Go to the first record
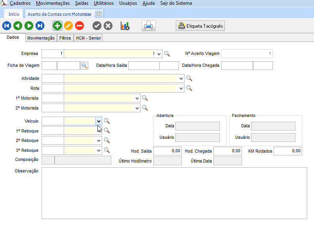Viewport: 314px width, 225px height. click(x=6, y=26)
